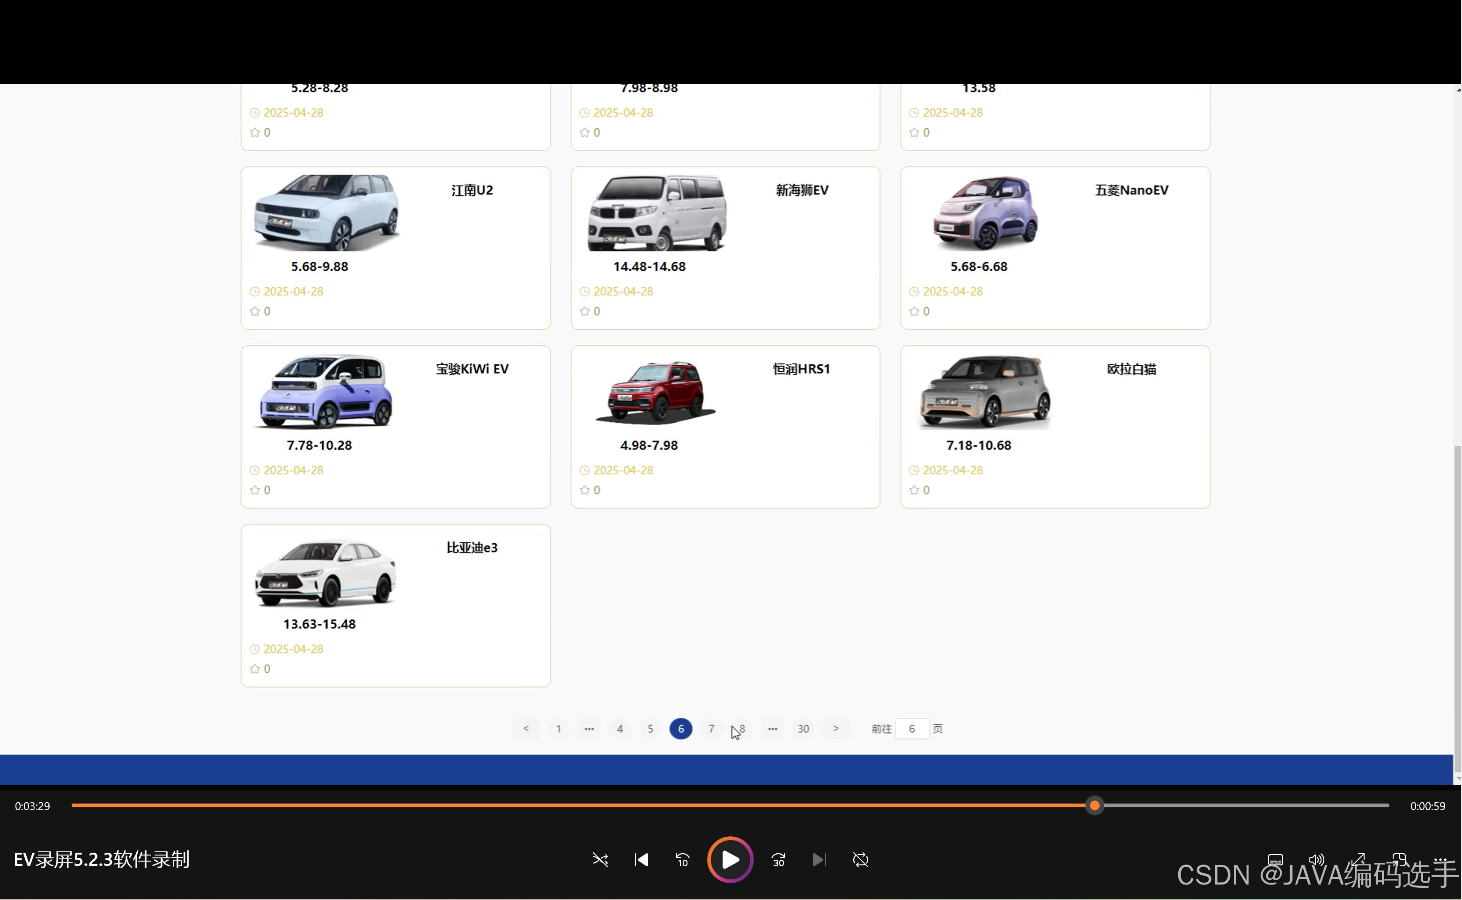This screenshot has width=1462, height=900.
Task: Select the current page 6 button
Action: (x=681, y=729)
